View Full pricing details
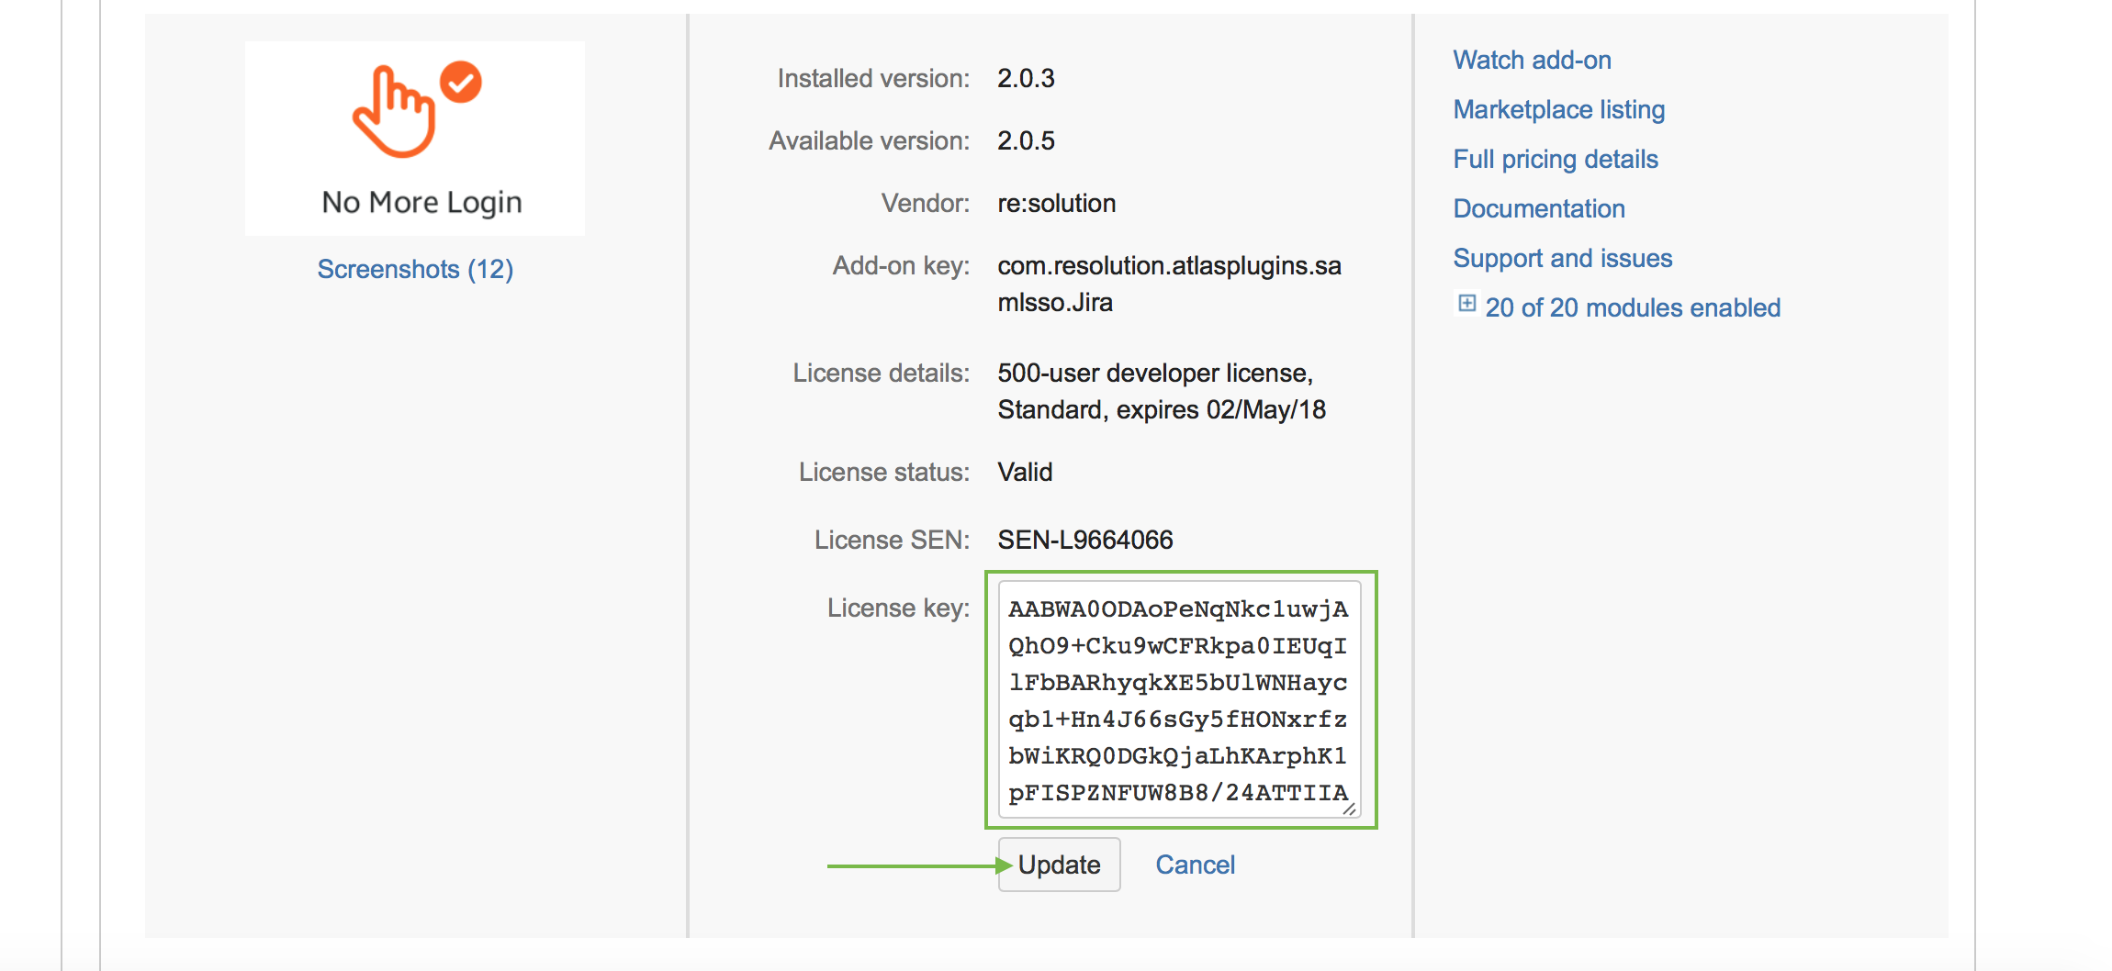Screen dimensions: 2112x971 (x=1556, y=159)
